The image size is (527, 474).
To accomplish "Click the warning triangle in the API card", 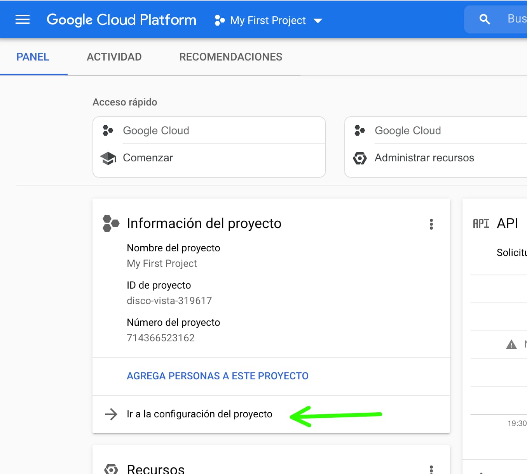I will coord(511,344).
